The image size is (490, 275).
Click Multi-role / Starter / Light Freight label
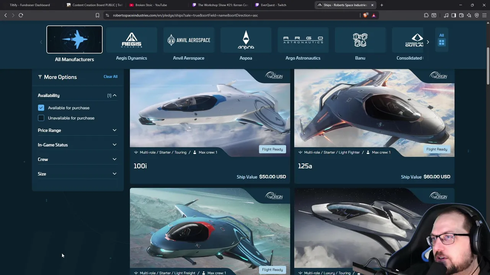(x=167, y=273)
